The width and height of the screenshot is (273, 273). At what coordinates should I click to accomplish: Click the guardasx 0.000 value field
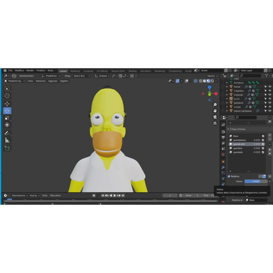(257, 148)
